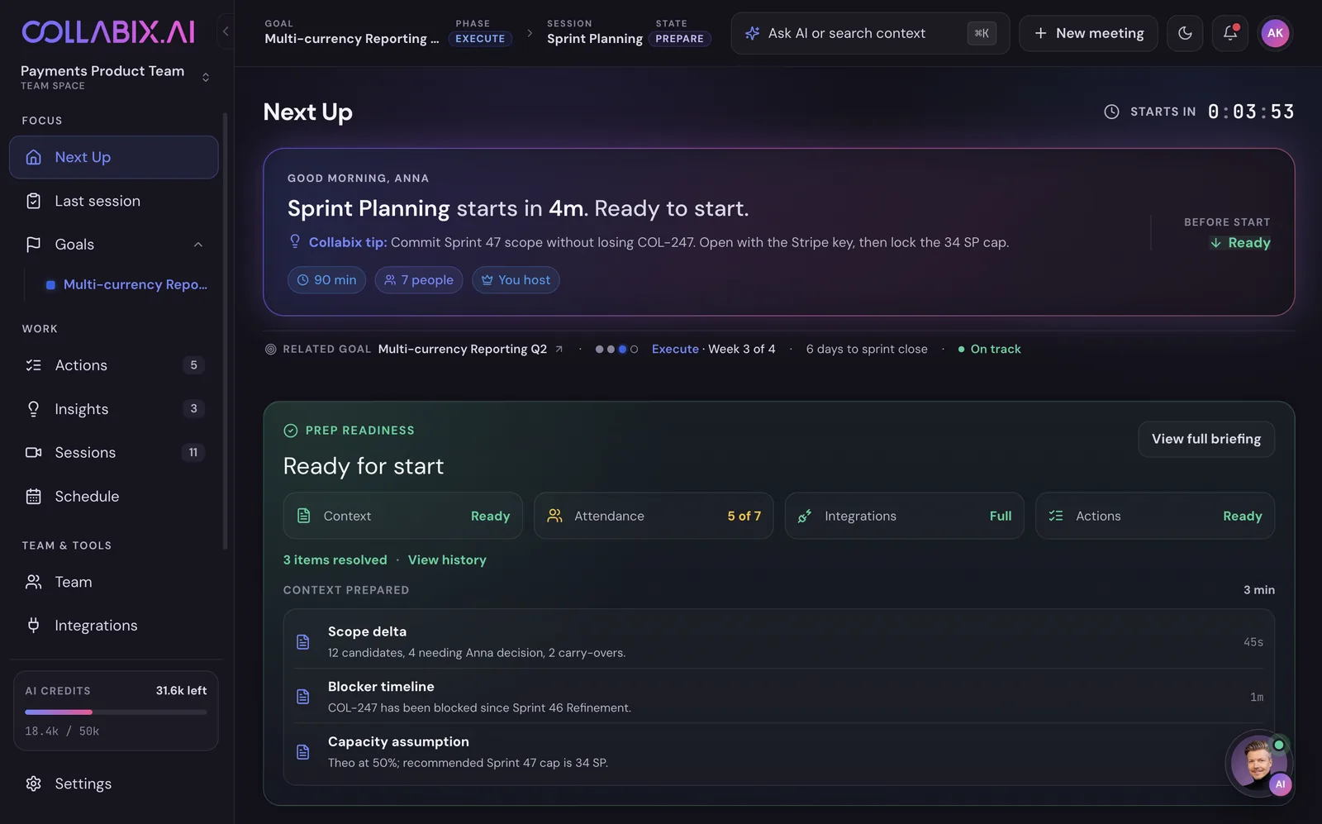Open View full briefing

click(x=1206, y=439)
